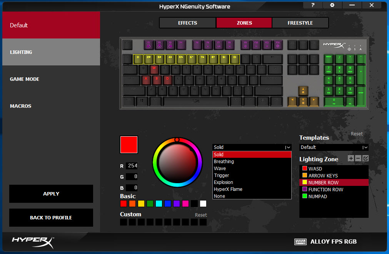Viewport: 389px width, 254px height.
Task: Choose Breathing from the effect list
Action: [252, 162]
